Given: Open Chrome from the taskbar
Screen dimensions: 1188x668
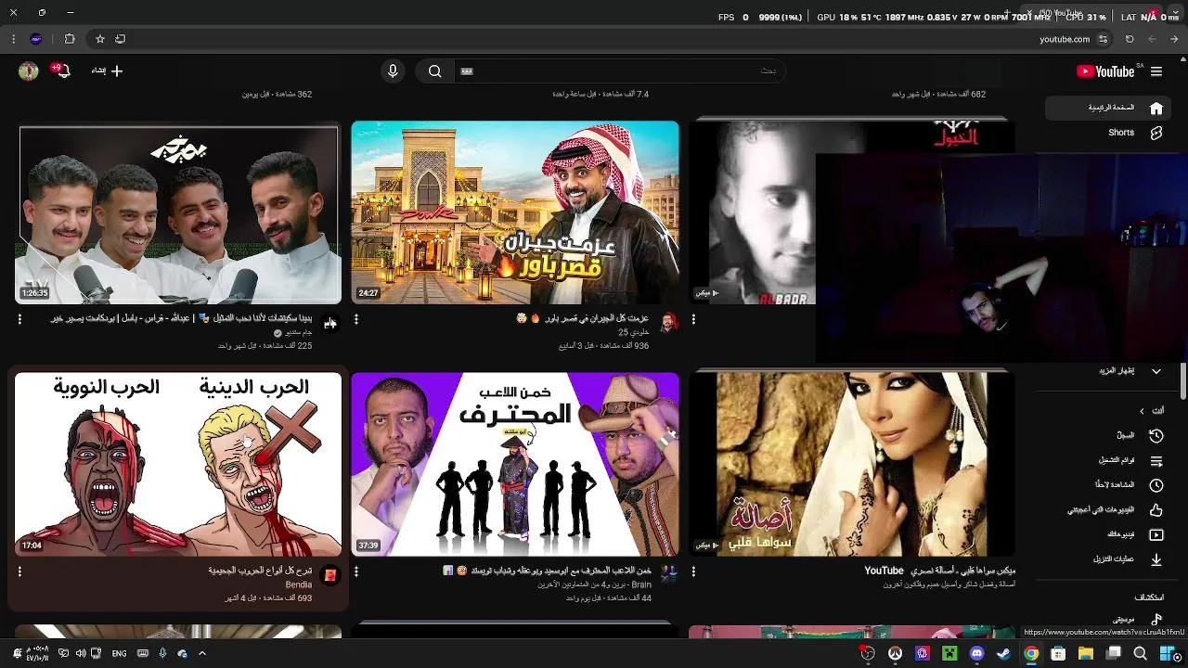Looking at the screenshot, I should point(1031,653).
